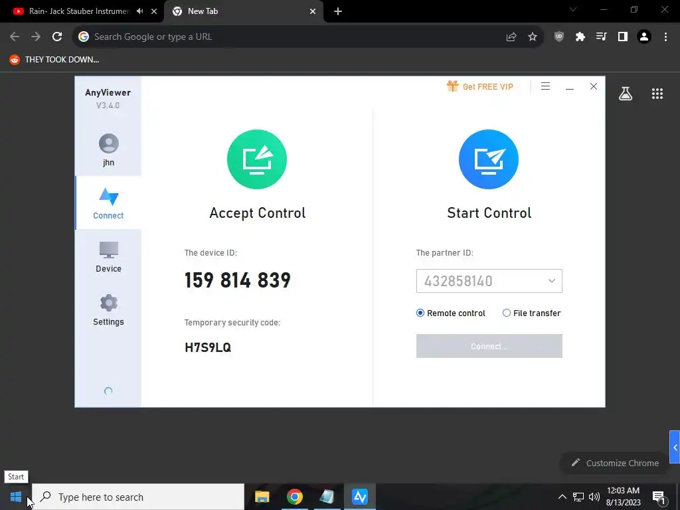Open the network tray icon
The height and width of the screenshot is (510, 680).
[578, 497]
